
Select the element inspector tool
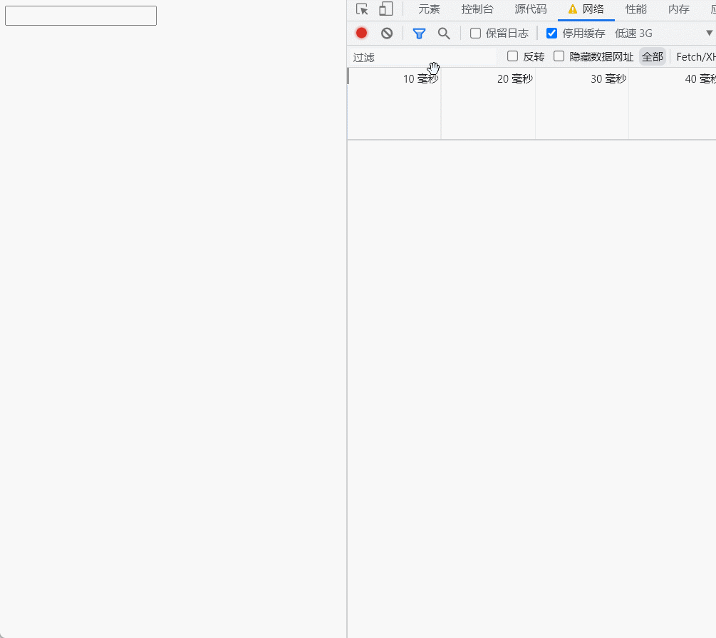tap(361, 9)
